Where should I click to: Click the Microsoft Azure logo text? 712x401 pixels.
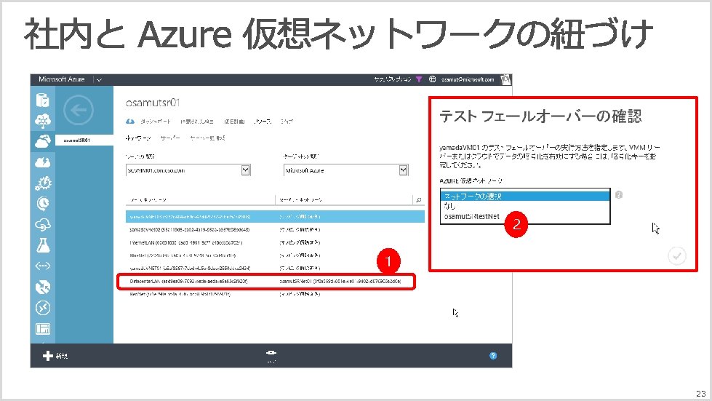tap(62, 79)
